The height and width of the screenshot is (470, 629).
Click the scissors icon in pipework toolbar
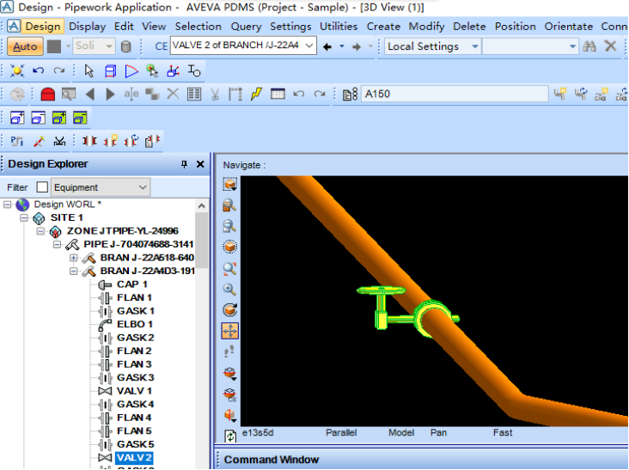click(215, 94)
